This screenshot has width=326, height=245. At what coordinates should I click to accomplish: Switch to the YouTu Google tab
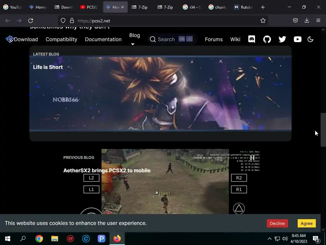13,7
